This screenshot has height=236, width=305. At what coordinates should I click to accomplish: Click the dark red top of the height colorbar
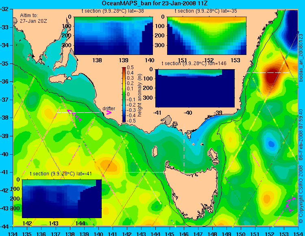[124, 69]
